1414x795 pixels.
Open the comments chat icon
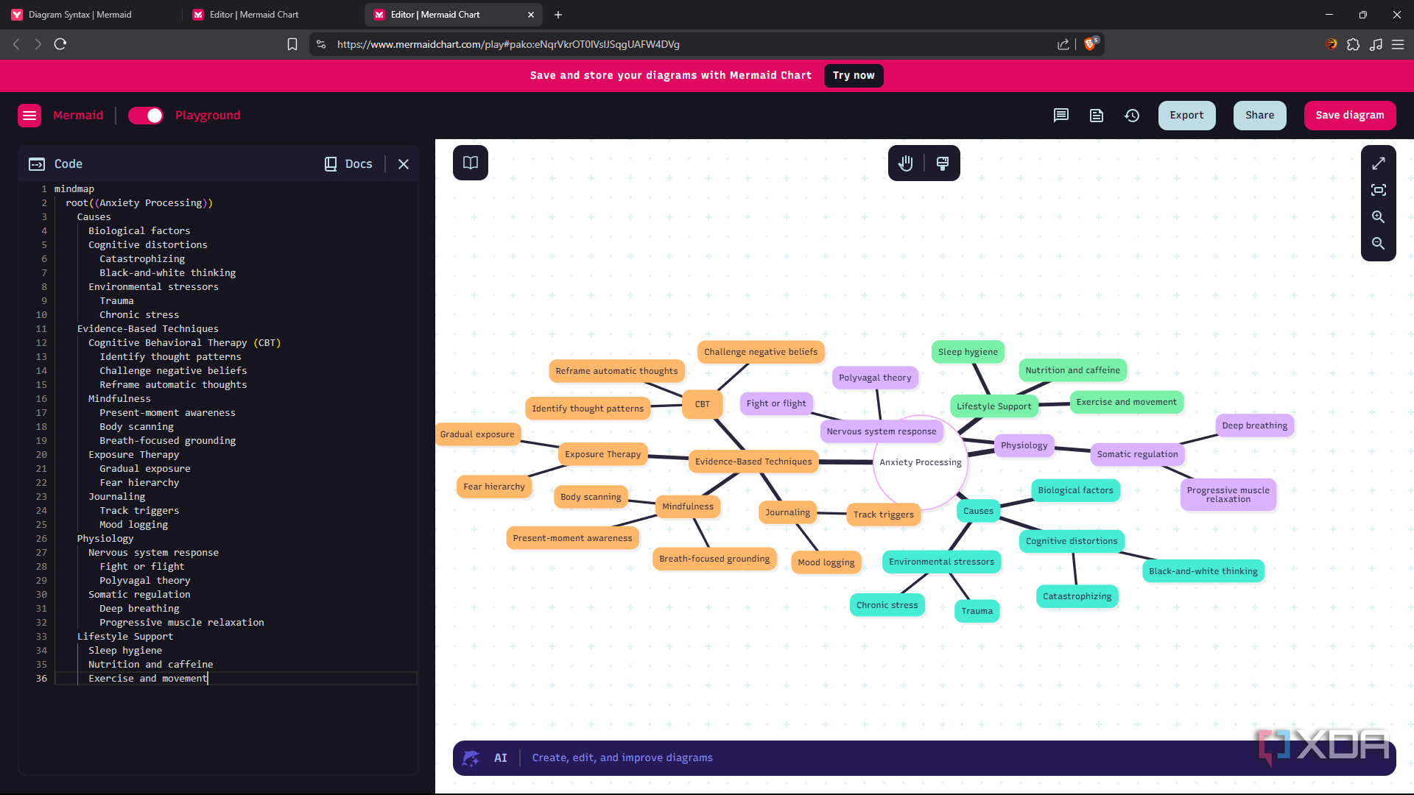point(1060,116)
